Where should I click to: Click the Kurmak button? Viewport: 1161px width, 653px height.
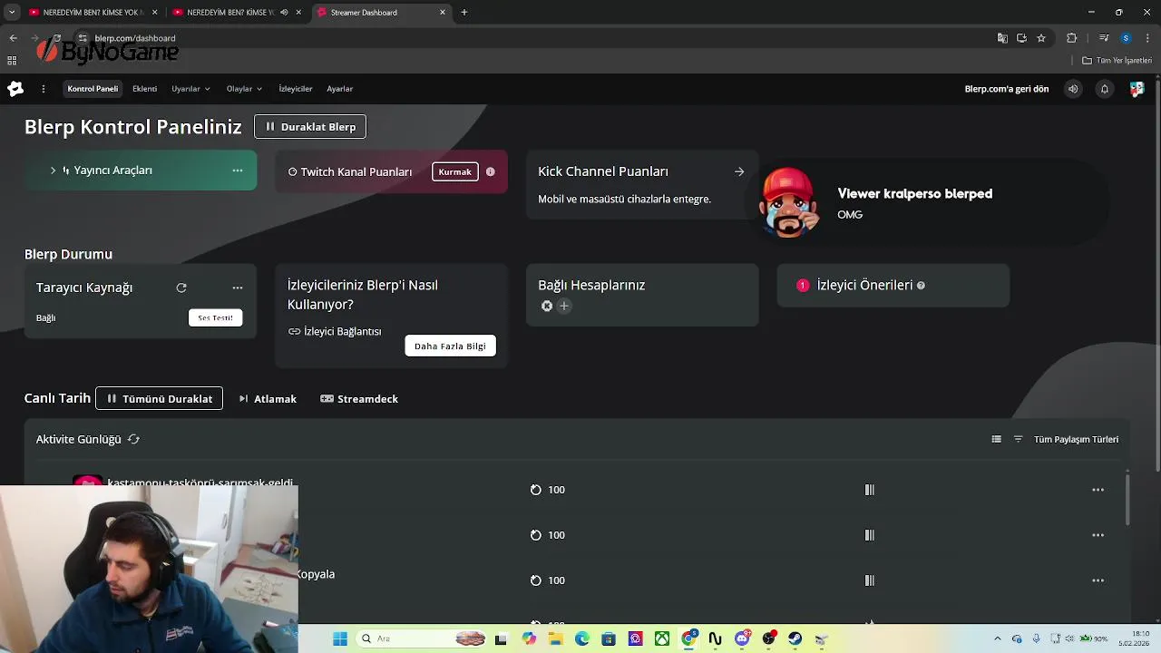pyautogui.click(x=455, y=172)
